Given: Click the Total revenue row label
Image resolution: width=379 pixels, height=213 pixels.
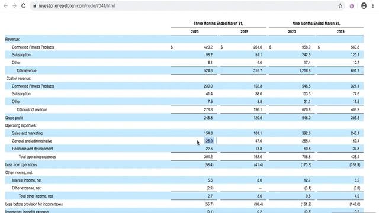Looking at the screenshot, I should pos(26,70).
